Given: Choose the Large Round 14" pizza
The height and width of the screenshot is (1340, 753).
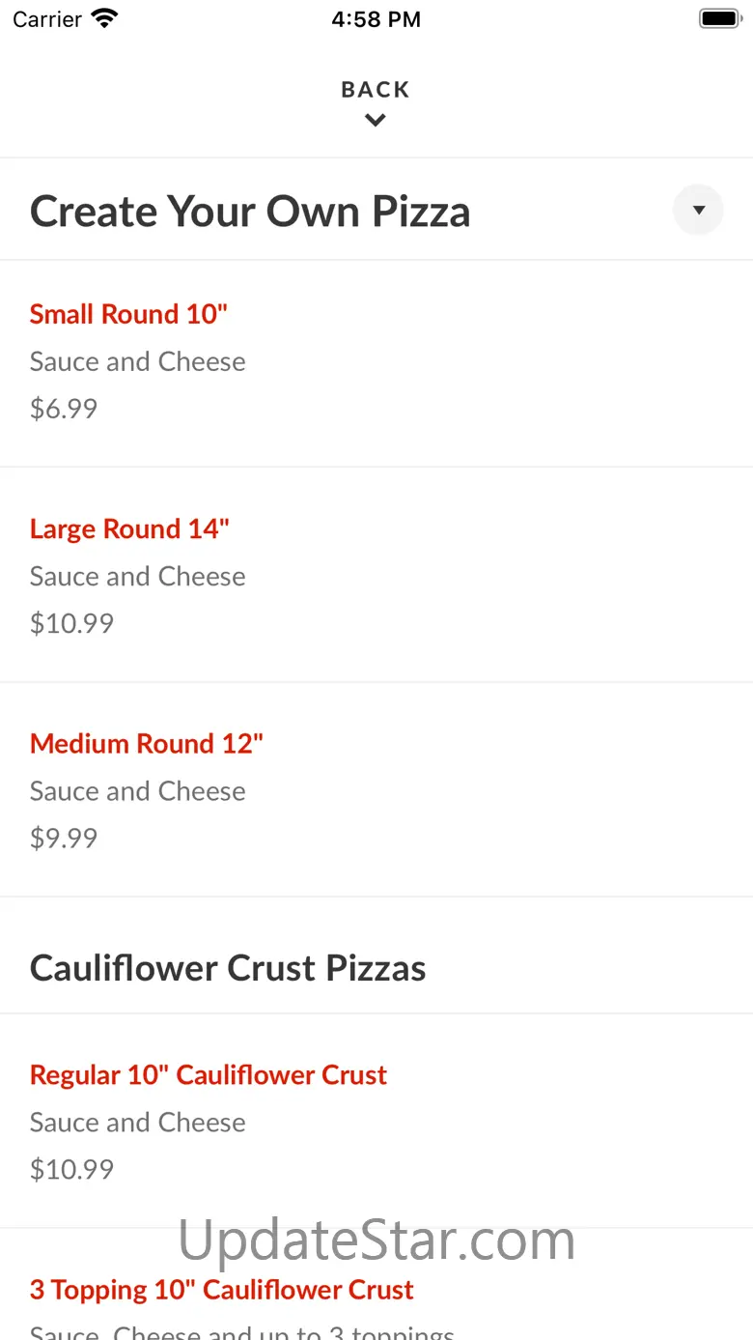Looking at the screenshot, I should tap(129, 528).
